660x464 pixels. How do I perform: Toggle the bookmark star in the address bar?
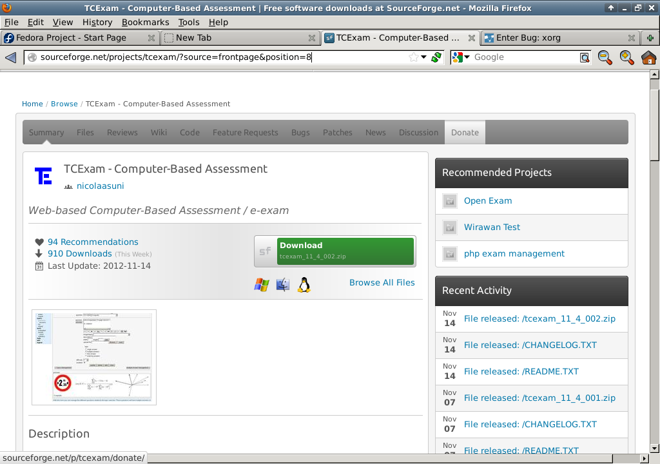(413, 57)
